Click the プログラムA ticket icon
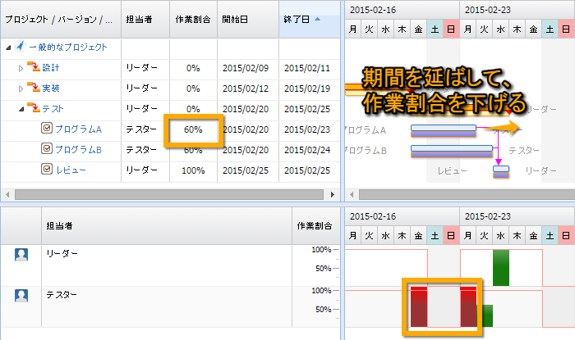 [x=47, y=128]
